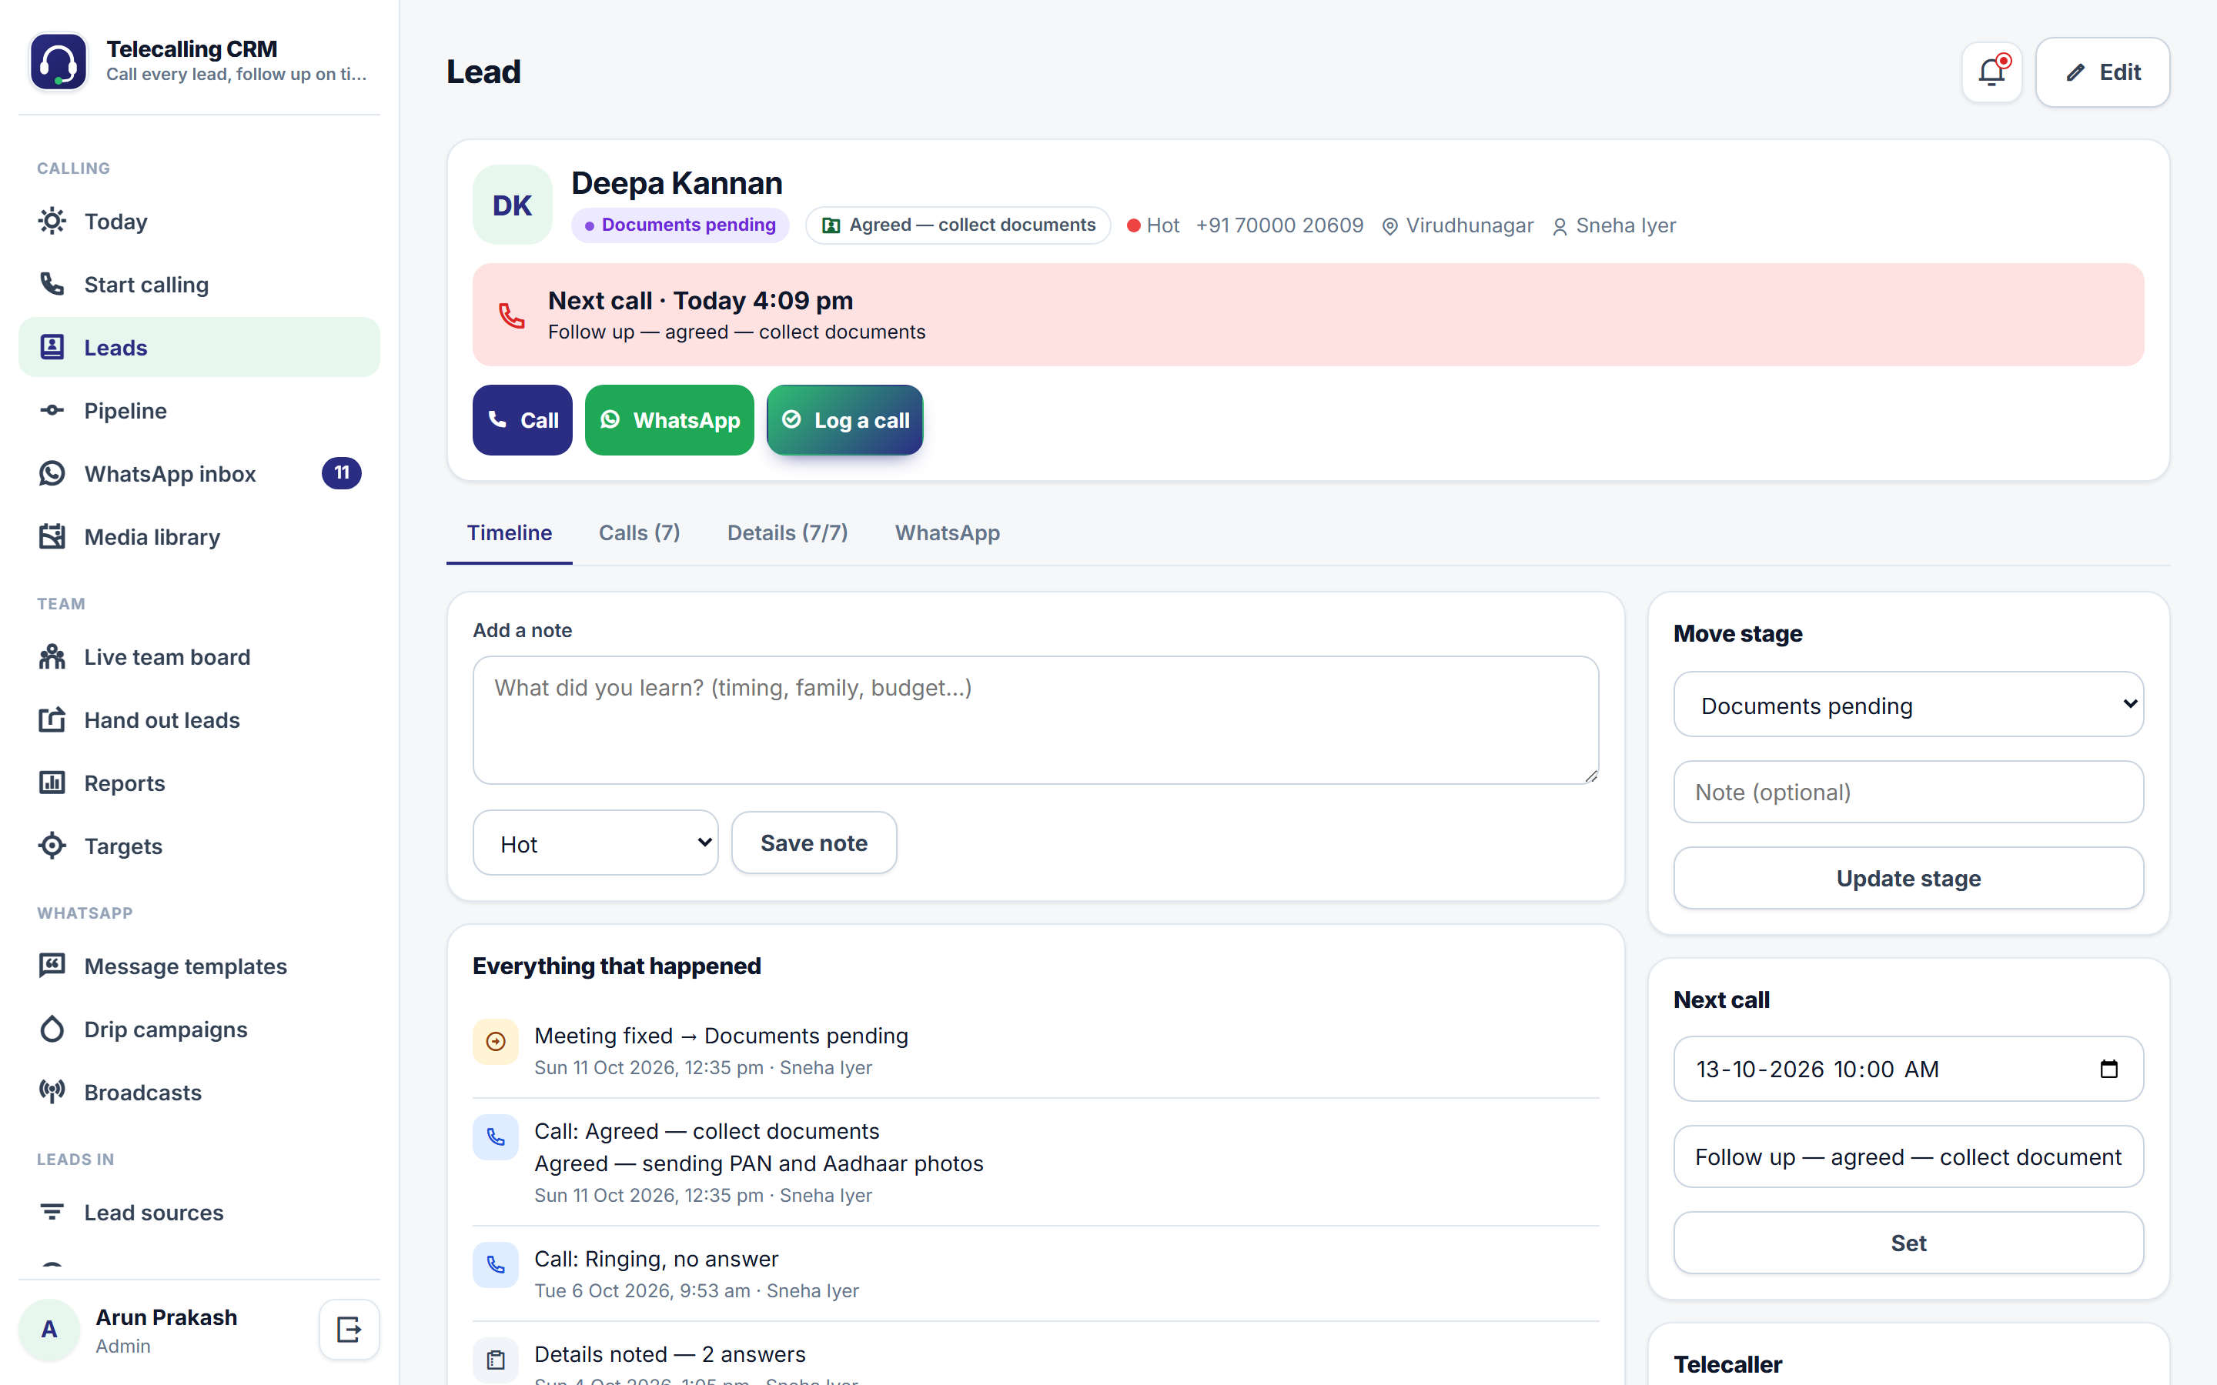Switch to the Timeline tab

click(510, 533)
